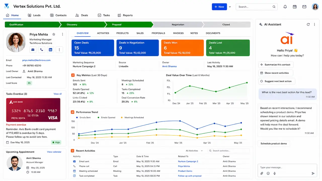
Task: Click the New button
Action: pyautogui.click(x=219, y=7)
